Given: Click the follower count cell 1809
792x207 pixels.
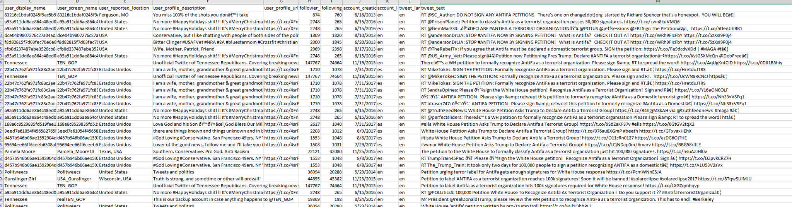Looking at the screenshot, I should point(310,35).
